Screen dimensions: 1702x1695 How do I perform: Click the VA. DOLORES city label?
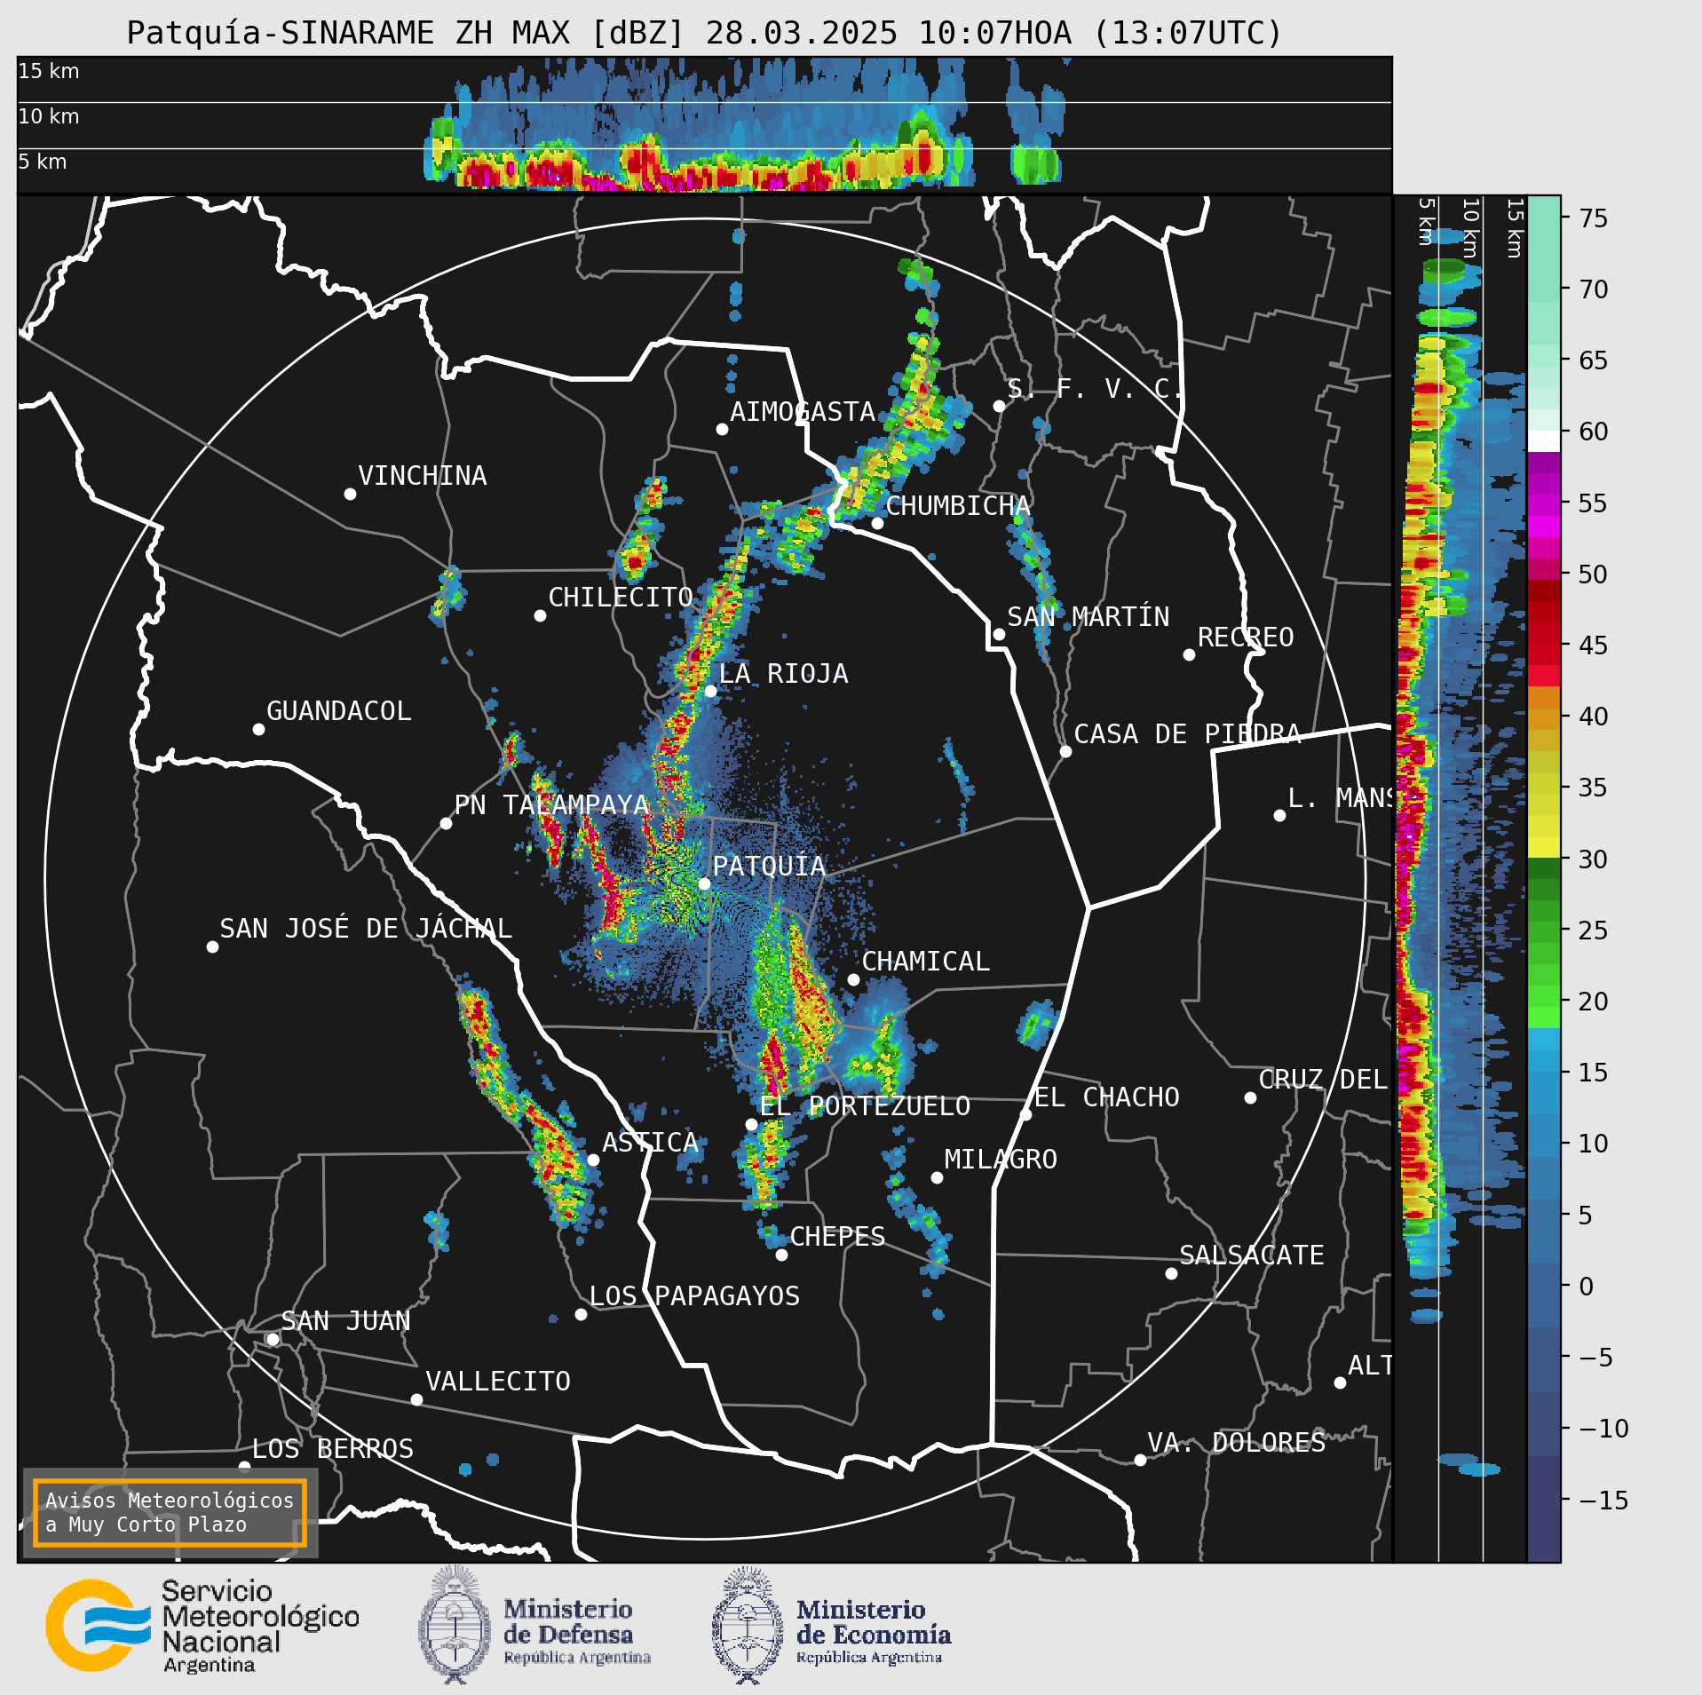pyautogui.click(x=1237, y=1443)
